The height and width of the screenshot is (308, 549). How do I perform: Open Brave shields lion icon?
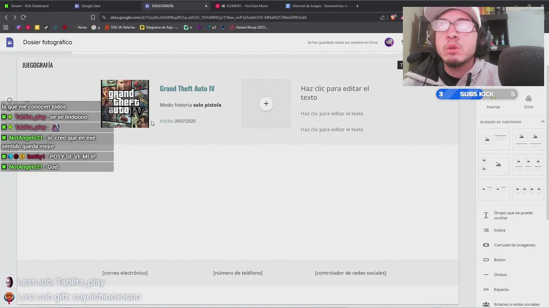coord(393,18)
